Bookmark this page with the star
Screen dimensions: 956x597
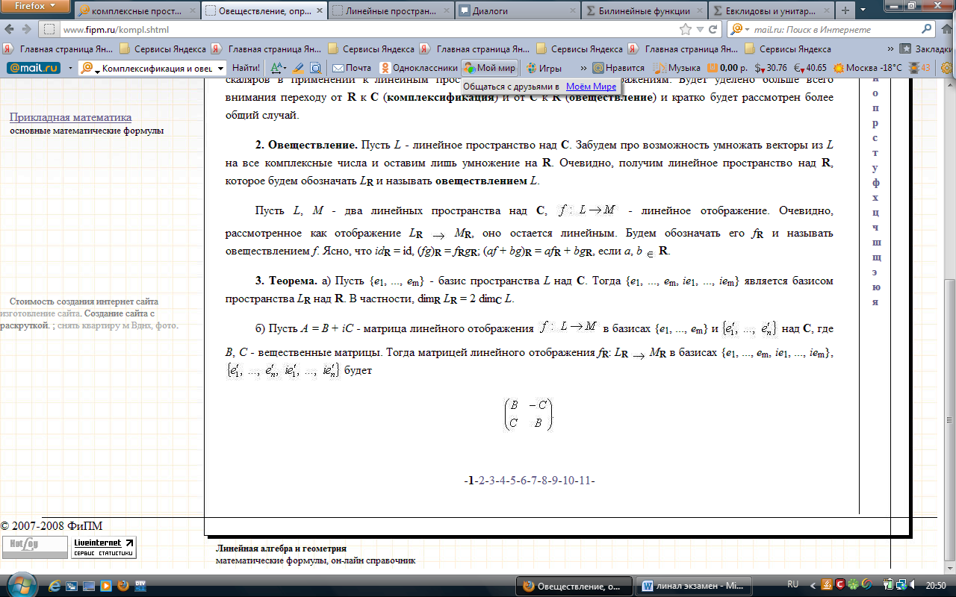pyautogui.click(x=686, y=30)
